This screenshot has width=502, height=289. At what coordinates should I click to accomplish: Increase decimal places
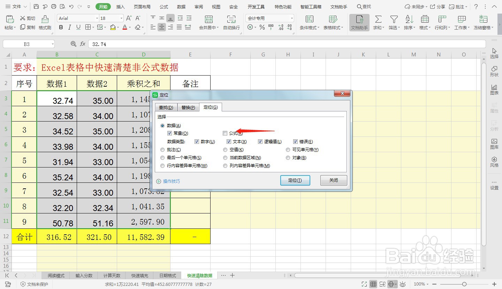click(281, 27)
